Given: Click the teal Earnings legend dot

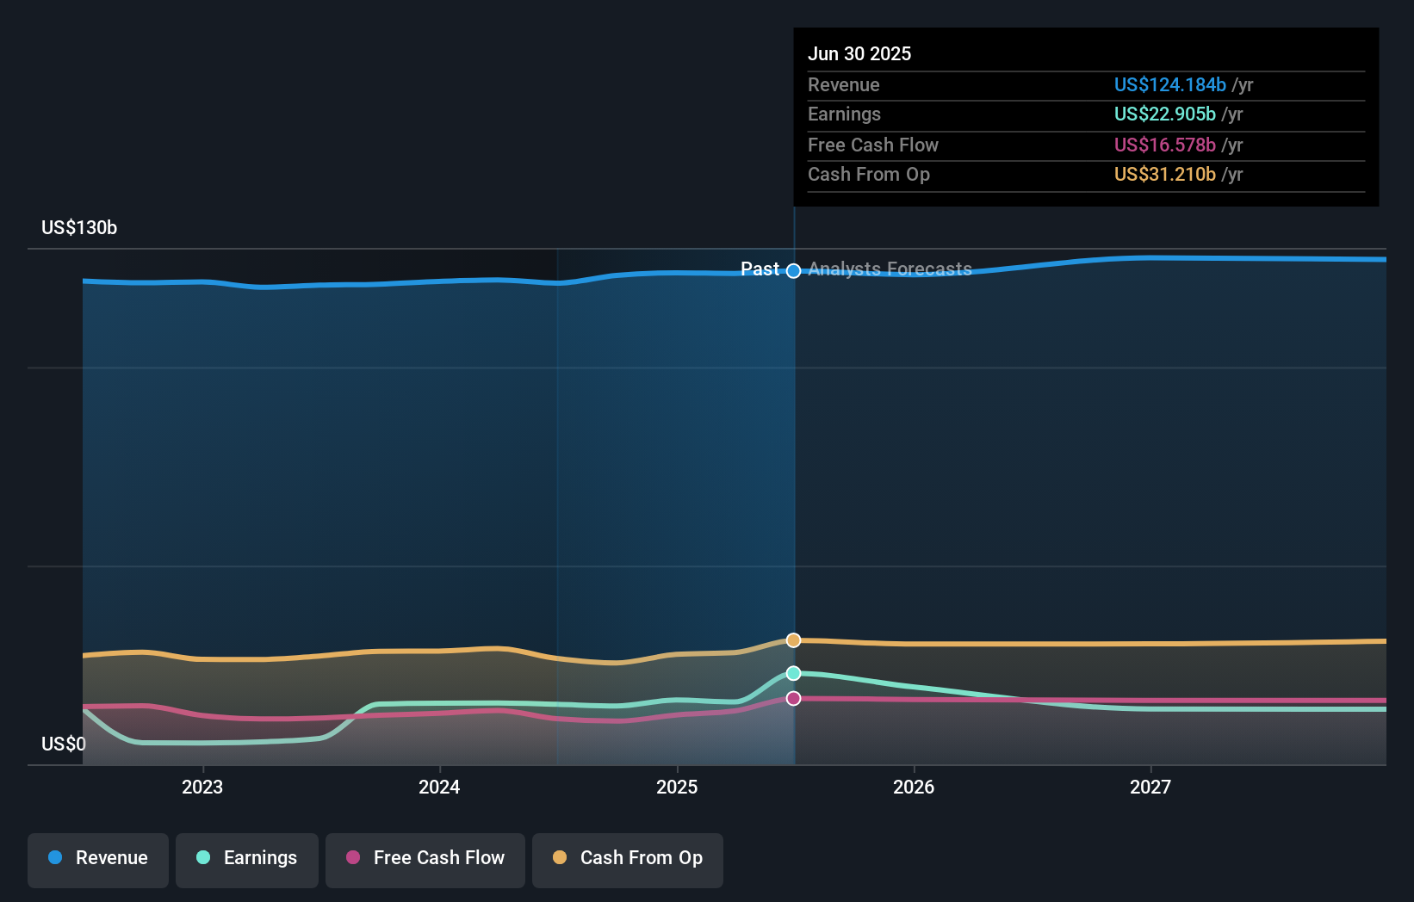Looking at the screenshot, I should [203, 857].
